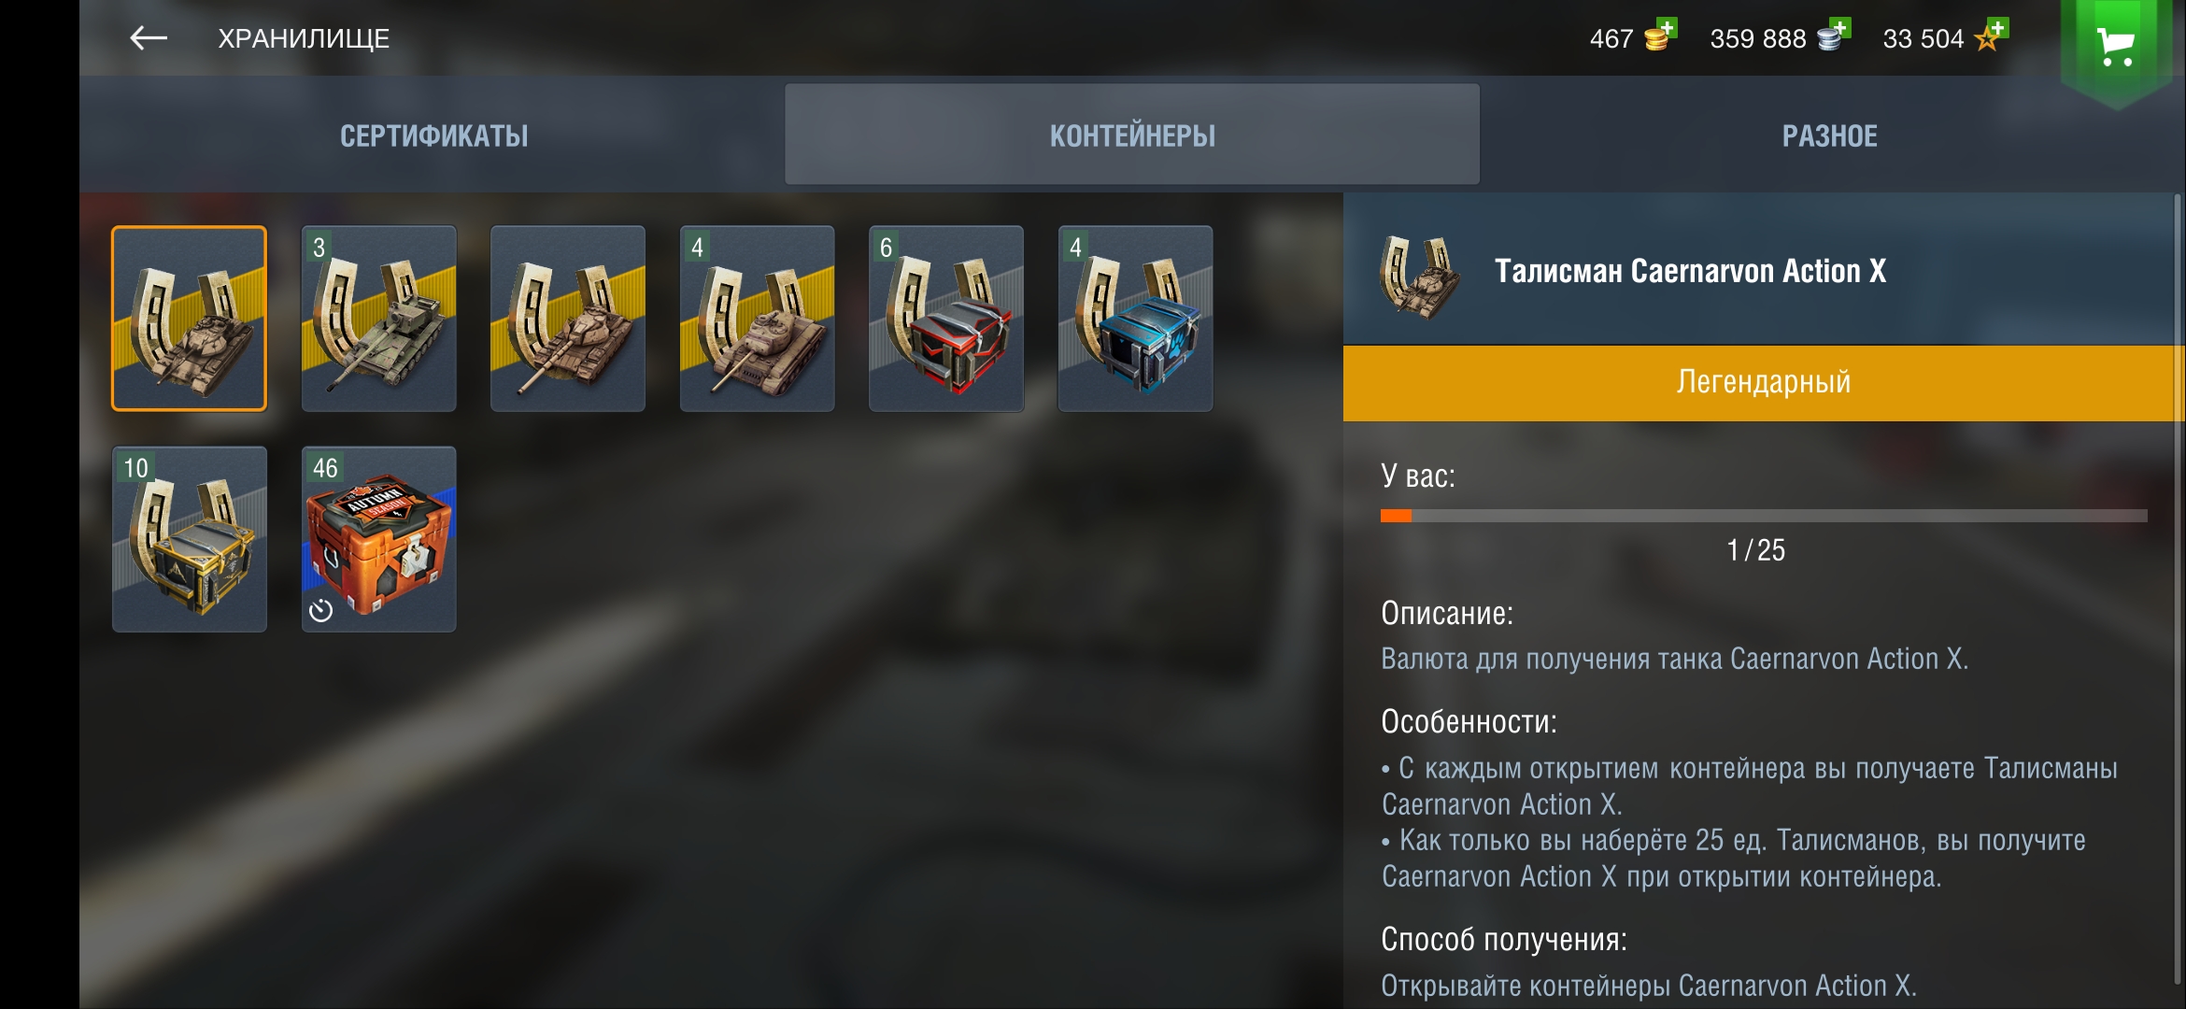Click the talisman progress bar 1/25
Screen dimensions: 2186x1009
(1764, 516)
